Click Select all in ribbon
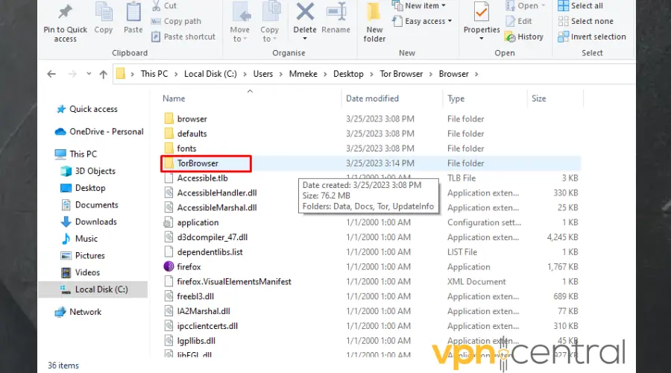 (x=586, y=6)
